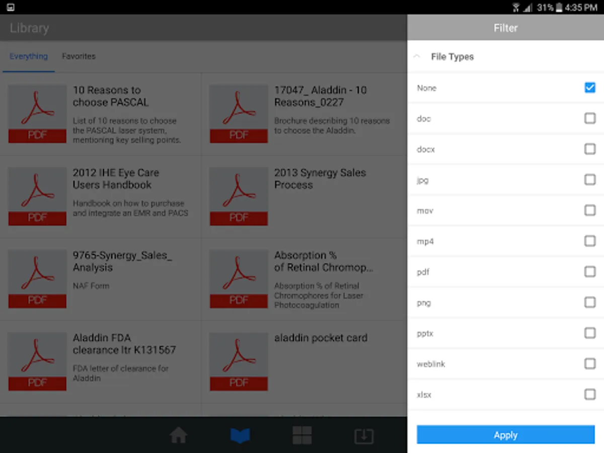Viewport: 604px width, 453px height.
Task: Open PDF icon for 2012 IHE Eye Care Users Handbook
Action: point(37,196)
